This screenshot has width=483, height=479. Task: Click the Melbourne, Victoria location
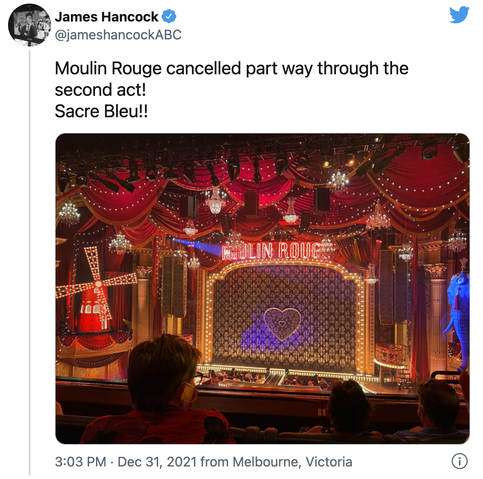(292, 462)
